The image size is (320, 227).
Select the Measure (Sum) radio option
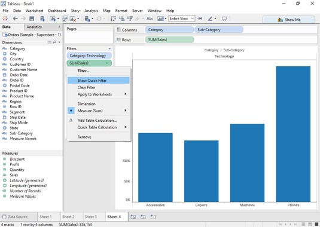tap(71, 111)
